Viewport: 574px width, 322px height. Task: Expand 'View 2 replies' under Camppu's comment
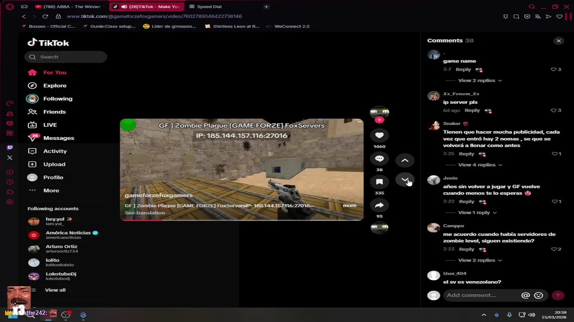480,260
